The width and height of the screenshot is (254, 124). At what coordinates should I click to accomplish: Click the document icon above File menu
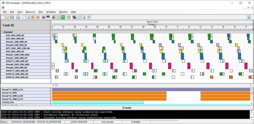click(x=3, y=8)
